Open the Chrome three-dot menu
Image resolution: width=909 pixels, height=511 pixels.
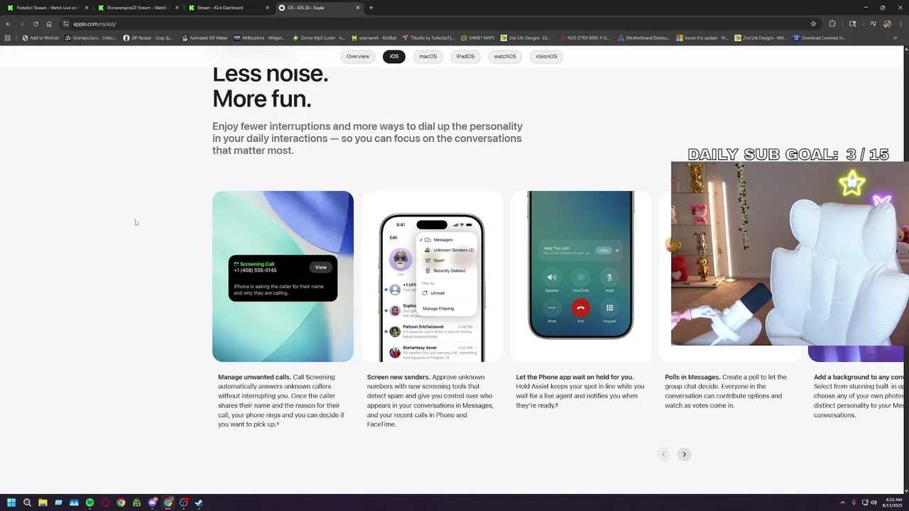[900, 23]
